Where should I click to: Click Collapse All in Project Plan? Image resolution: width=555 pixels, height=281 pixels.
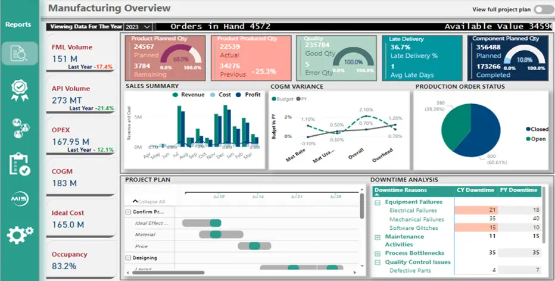[x=148, y=201]
